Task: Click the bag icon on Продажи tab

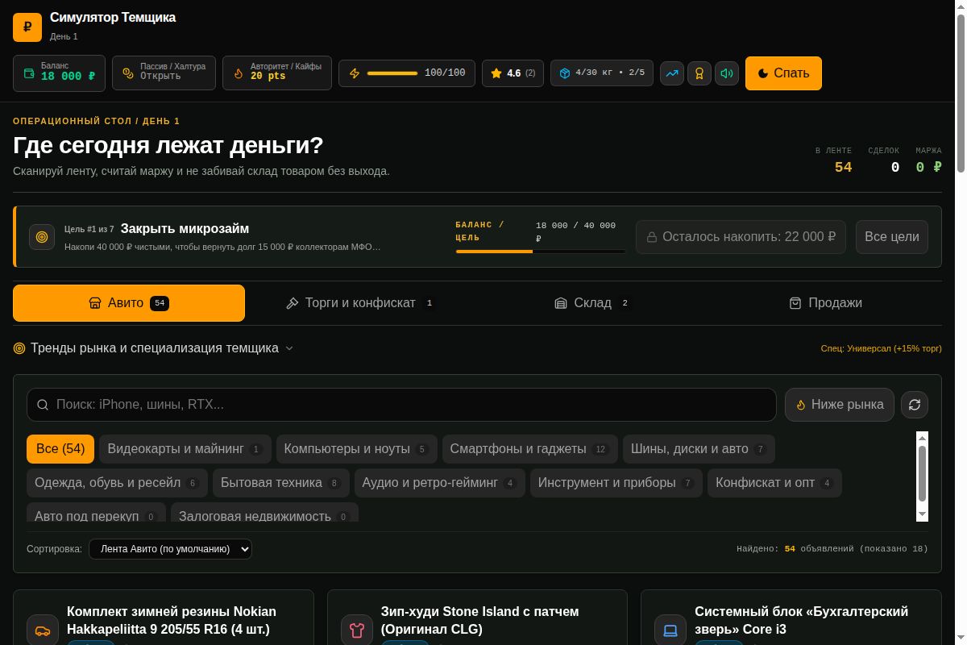Action: 795,303
